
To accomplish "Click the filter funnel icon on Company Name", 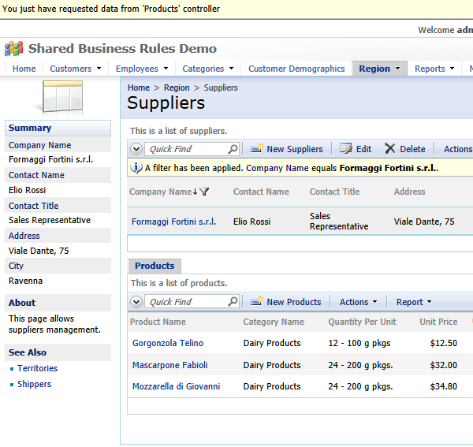I will 204,192.
